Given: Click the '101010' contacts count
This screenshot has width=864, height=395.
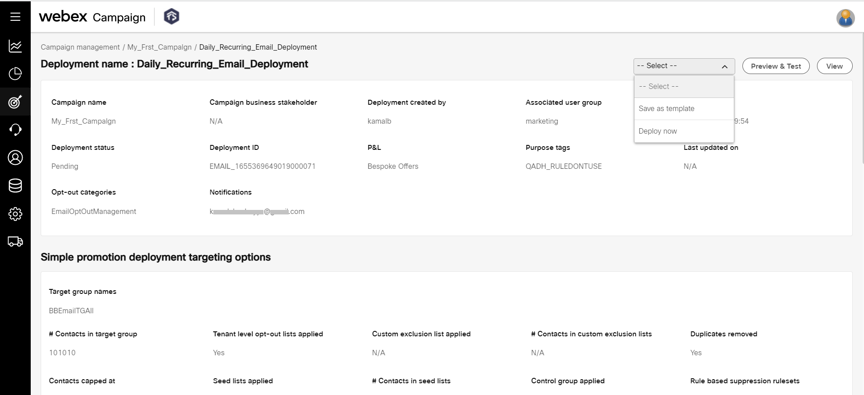Looking at the screenshot, I should click(x=62, y=353).
